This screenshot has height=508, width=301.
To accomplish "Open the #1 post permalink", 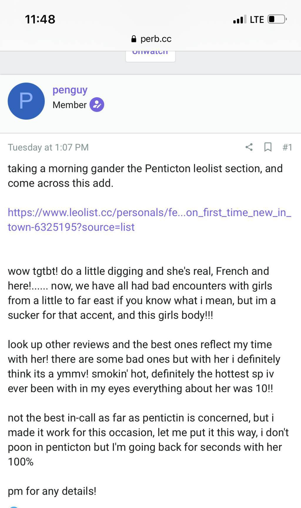I will 287,147.
